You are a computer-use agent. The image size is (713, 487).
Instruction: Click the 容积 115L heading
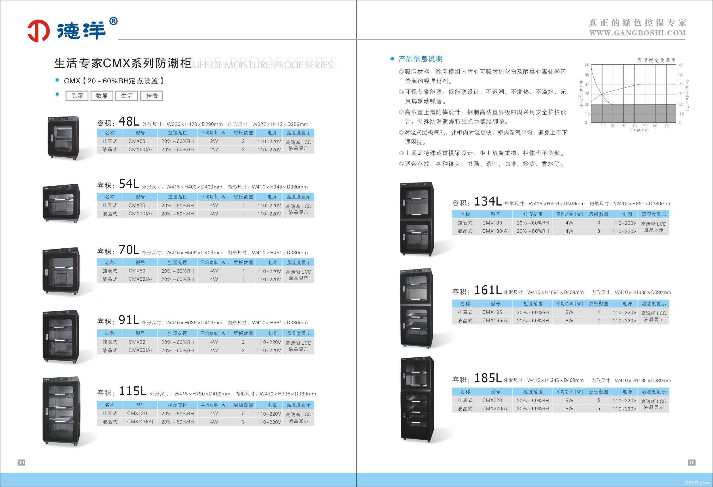(x=122, y=391)
